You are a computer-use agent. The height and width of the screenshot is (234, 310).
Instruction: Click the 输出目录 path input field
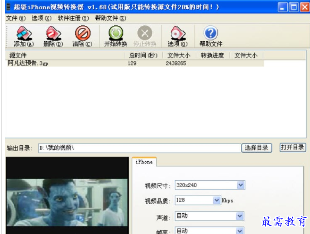[x=140, y=148]
